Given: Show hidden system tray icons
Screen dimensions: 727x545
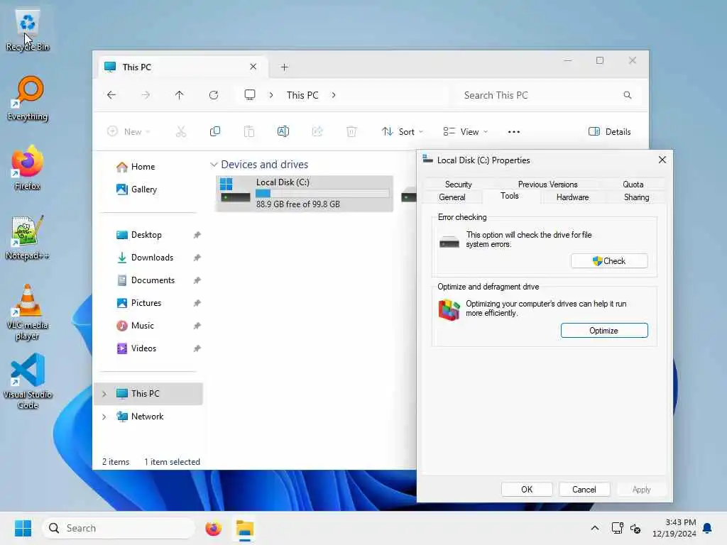Looking at the screenshot, I should [x=594, y=528].
